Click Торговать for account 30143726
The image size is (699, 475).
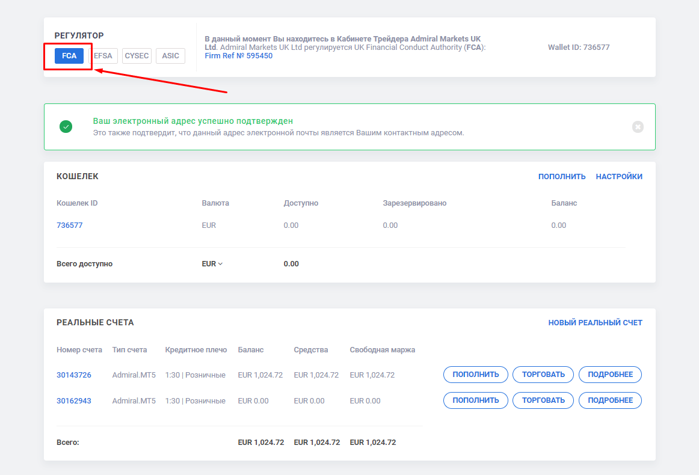[543, 375]
